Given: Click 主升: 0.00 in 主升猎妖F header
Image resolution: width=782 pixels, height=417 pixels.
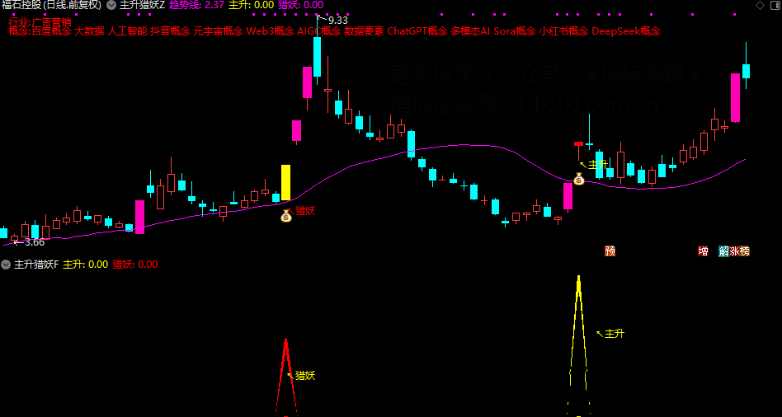Looking at the screenshot, I should tap(85, 264).
